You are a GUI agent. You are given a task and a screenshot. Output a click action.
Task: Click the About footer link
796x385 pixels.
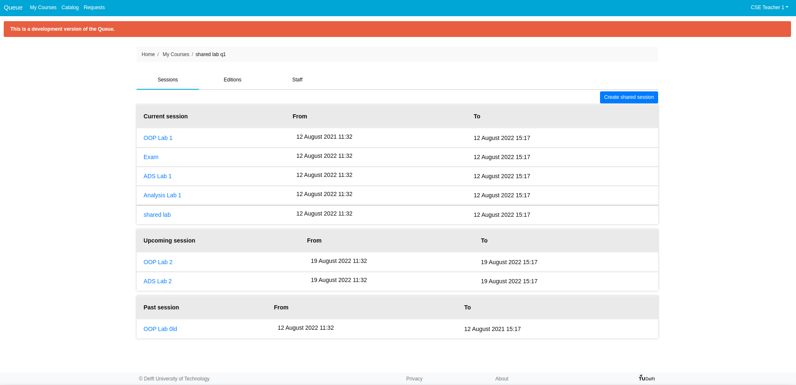502,379
